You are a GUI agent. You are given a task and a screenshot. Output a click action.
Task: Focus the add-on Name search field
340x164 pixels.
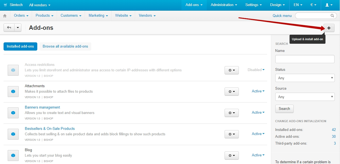pyautogui.click(x=305, y=59)
